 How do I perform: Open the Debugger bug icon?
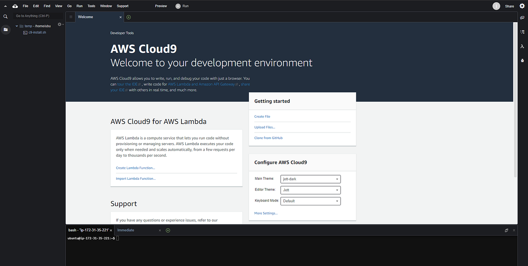[522, 60]
